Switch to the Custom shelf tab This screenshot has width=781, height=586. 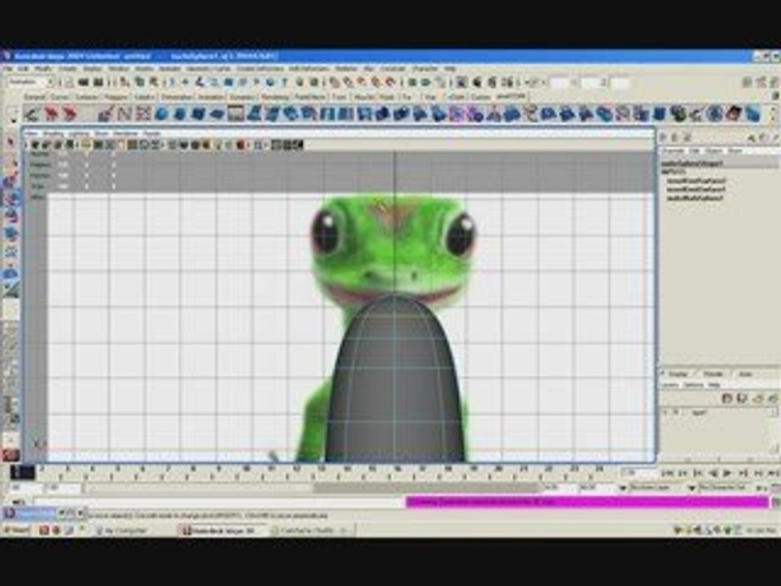click(481, 97)
